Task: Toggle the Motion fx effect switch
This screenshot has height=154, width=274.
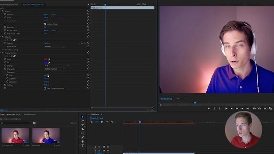Action: [3, 11]
